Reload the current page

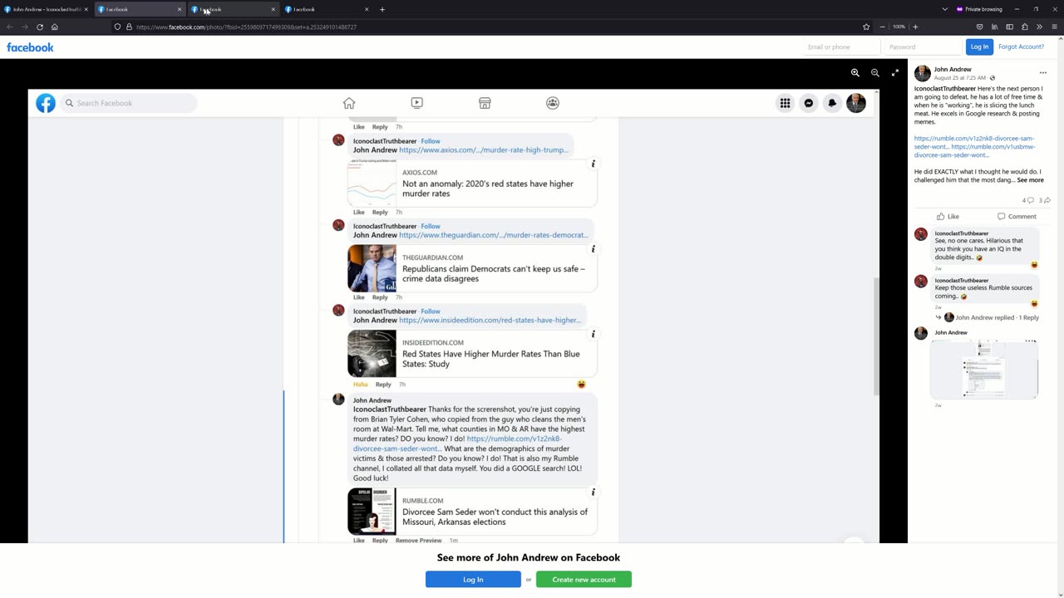click(40, 27)
